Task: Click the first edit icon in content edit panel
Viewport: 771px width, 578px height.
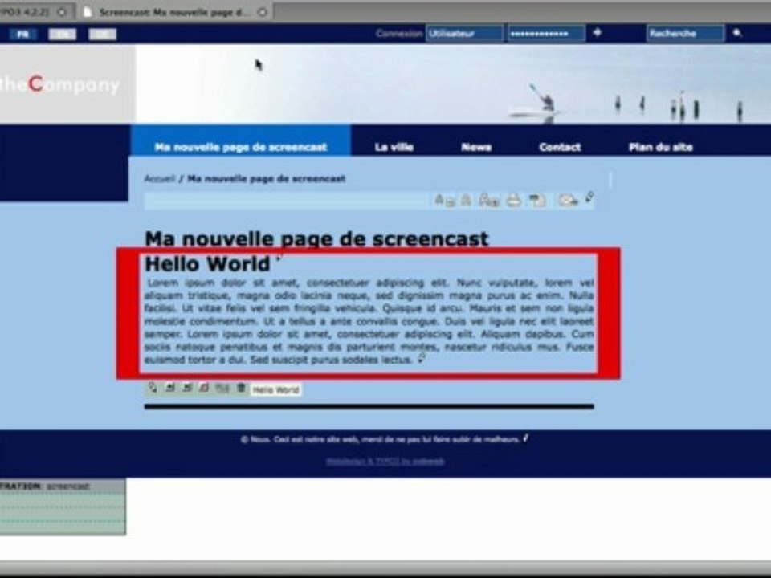Action: [x=153, y=388]
